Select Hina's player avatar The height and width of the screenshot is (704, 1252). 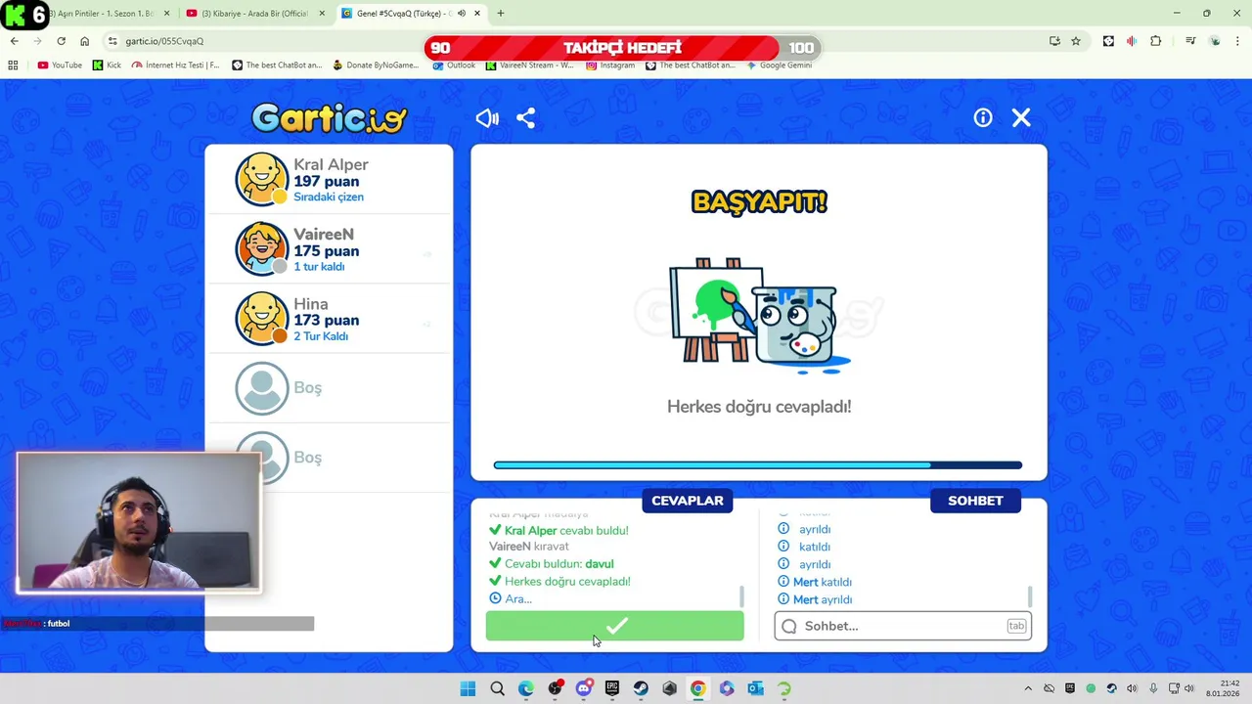point(261,319)
